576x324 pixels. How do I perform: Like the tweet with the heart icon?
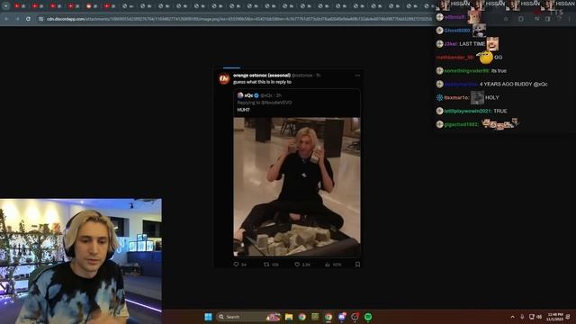297,264
